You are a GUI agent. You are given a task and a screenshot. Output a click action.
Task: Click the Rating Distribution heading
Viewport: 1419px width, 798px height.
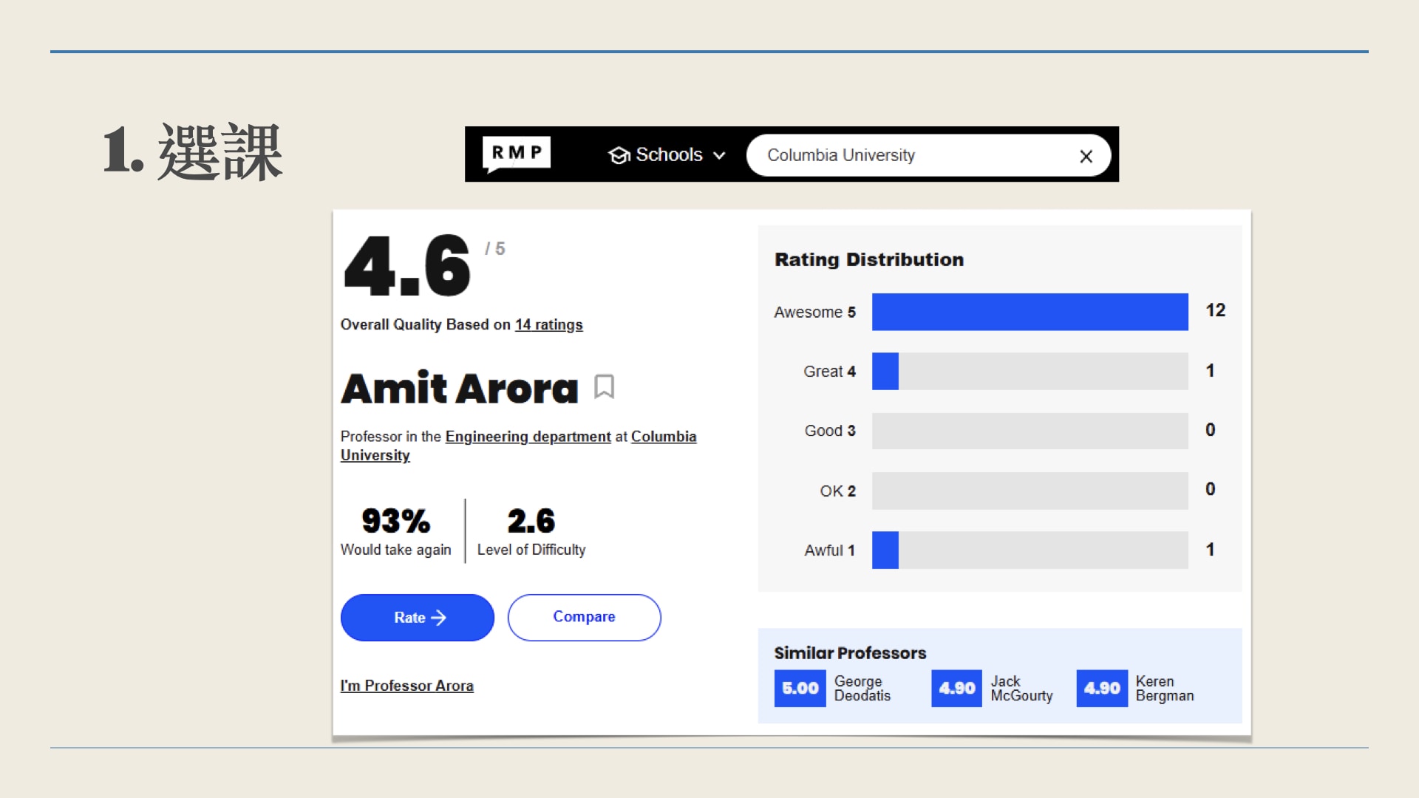pos(869,259)
